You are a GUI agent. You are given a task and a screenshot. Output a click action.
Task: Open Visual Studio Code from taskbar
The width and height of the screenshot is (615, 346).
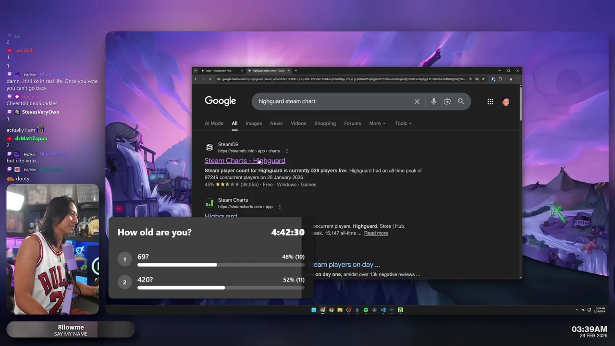click(383, 310)
